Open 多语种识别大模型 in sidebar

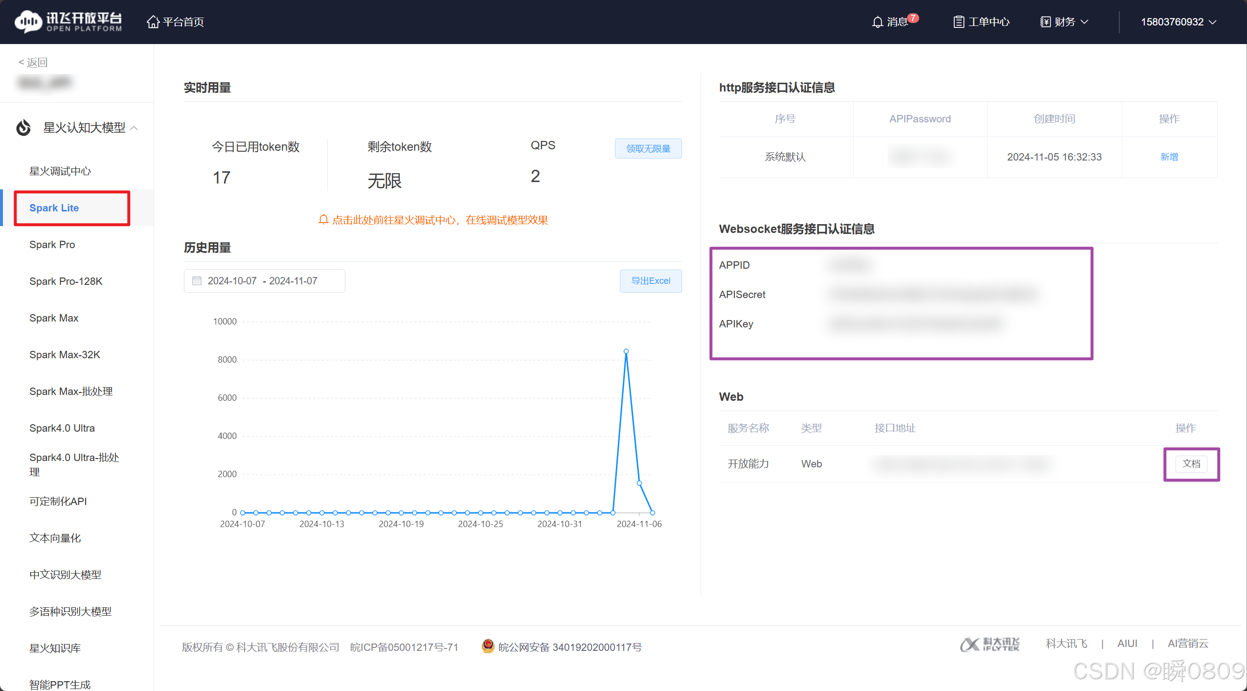click(x=70, y=612)
